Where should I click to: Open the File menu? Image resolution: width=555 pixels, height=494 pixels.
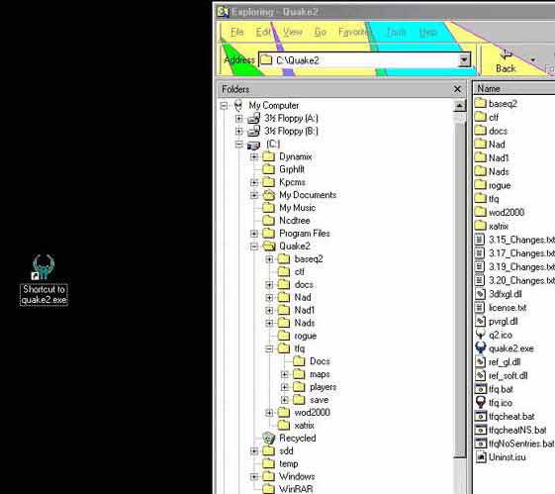point(236,33)
